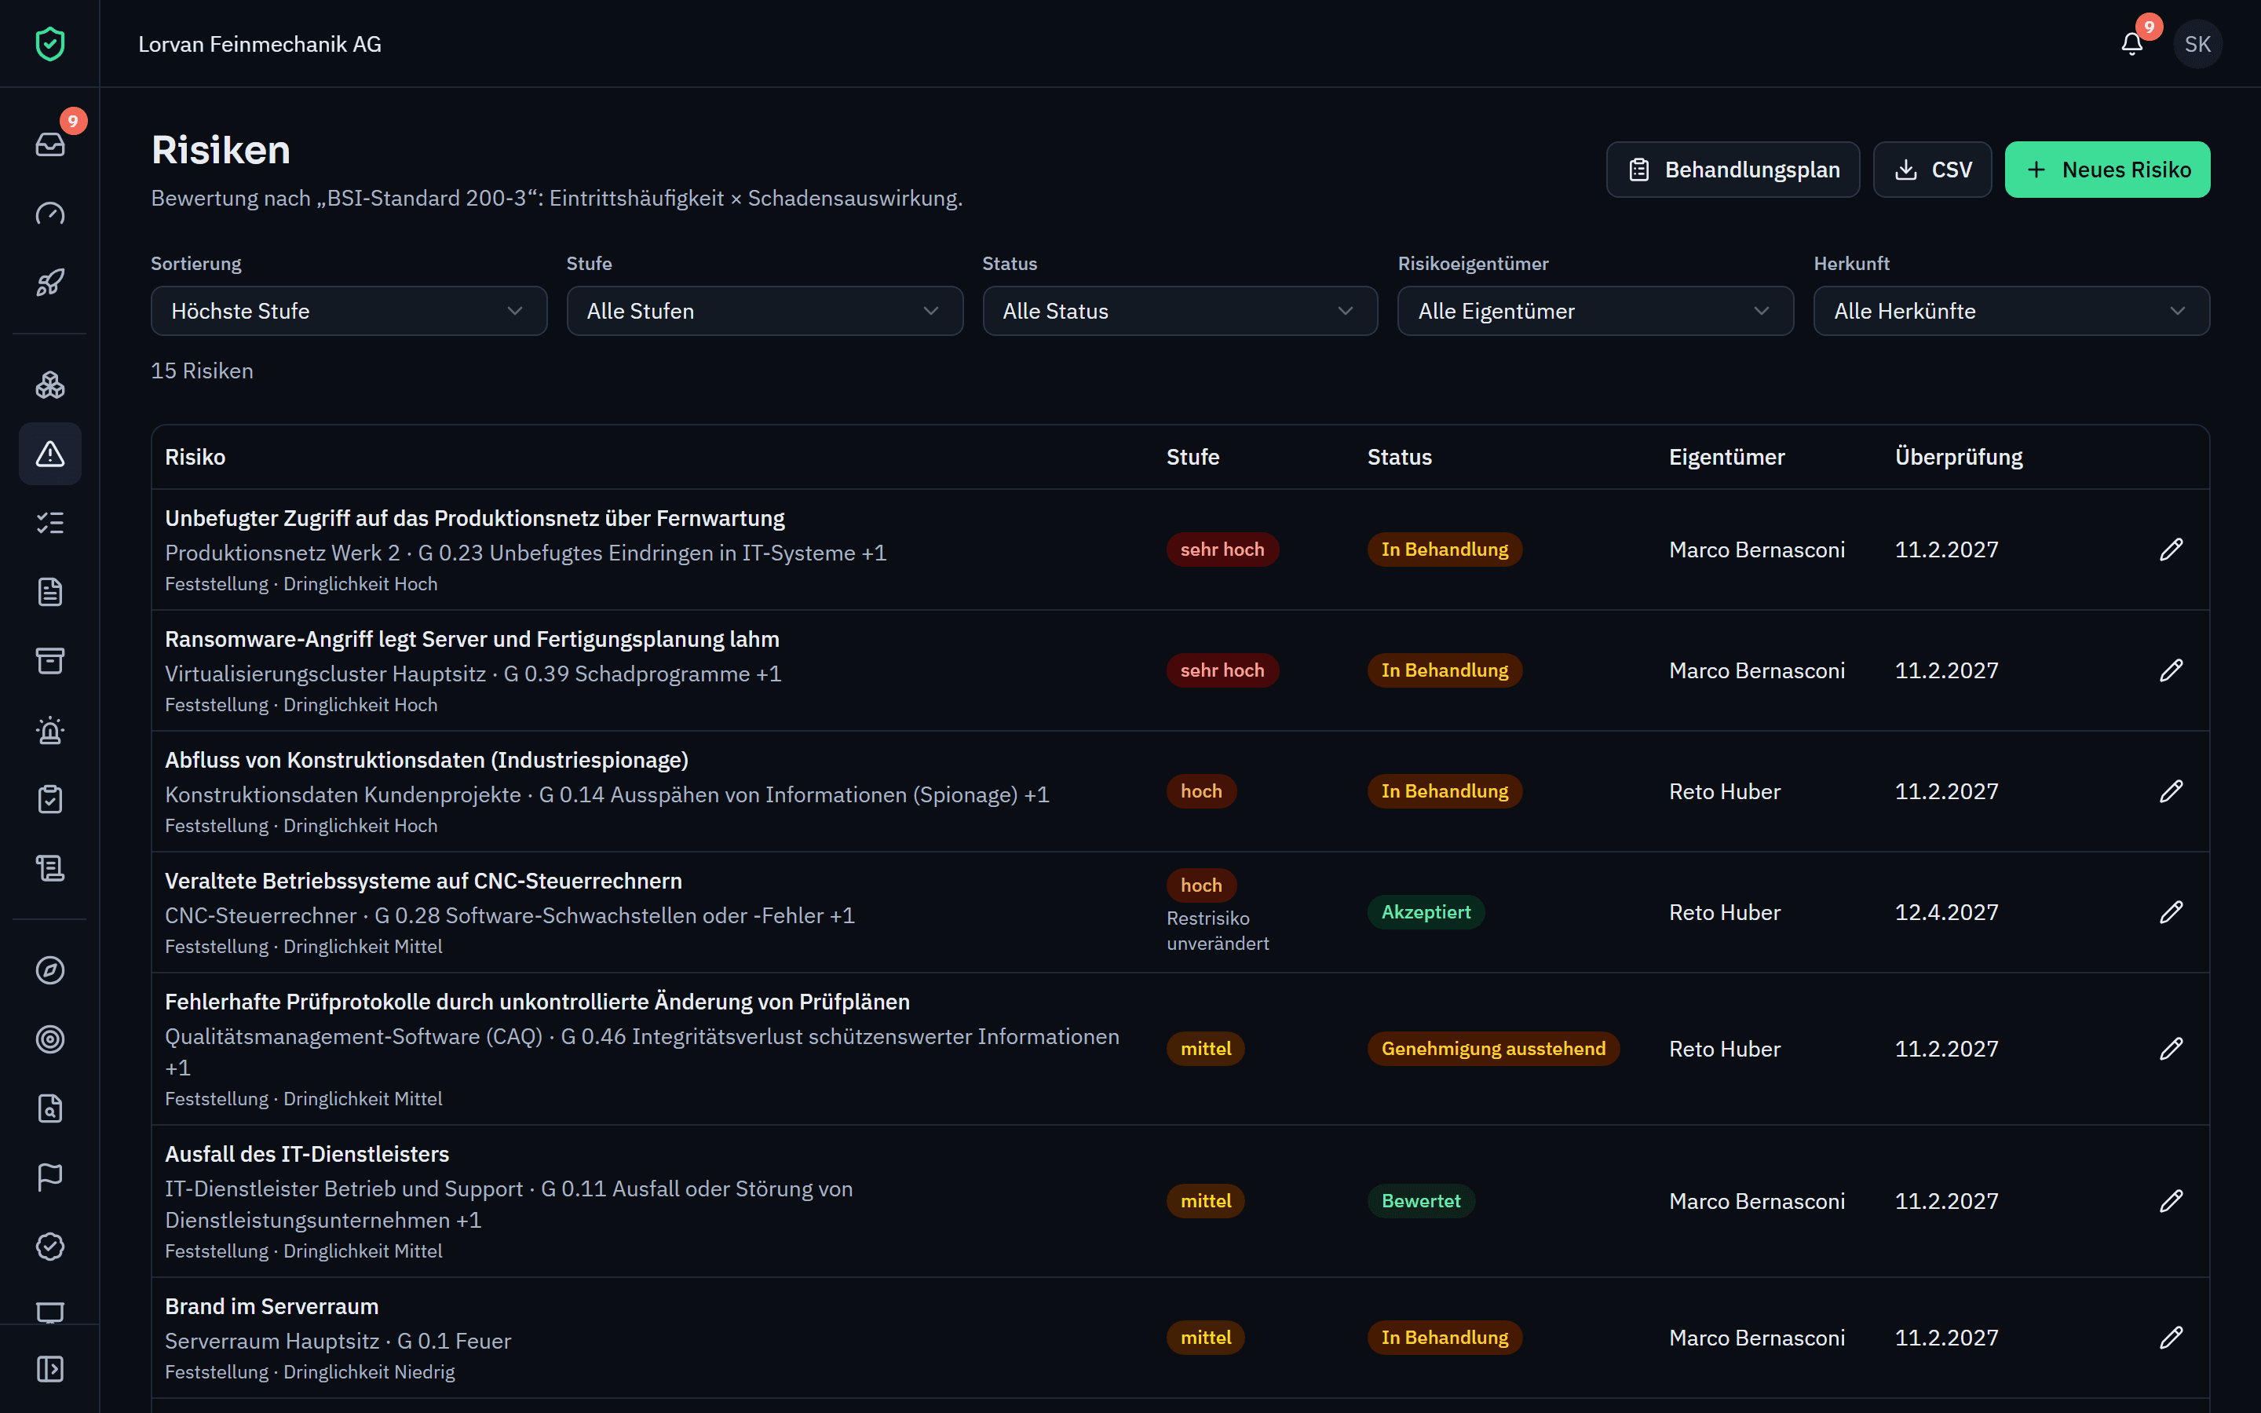Select the warning triangle Risiken icon
The image size is (2261, 1413).
coord(49,455)
